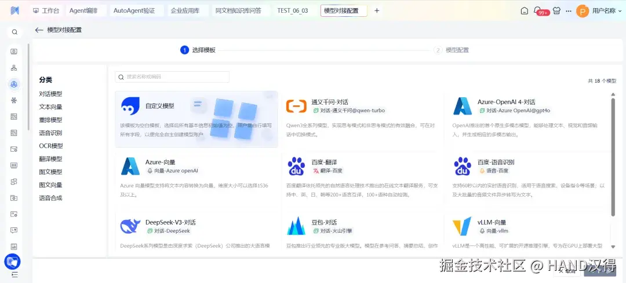
Task: Click the Azure-OpenAI 4 logo
Action: tap(463, 106)
